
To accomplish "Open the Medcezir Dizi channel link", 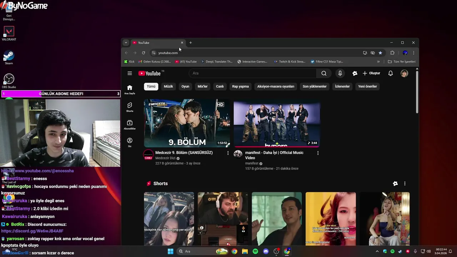I will [165, 158].
